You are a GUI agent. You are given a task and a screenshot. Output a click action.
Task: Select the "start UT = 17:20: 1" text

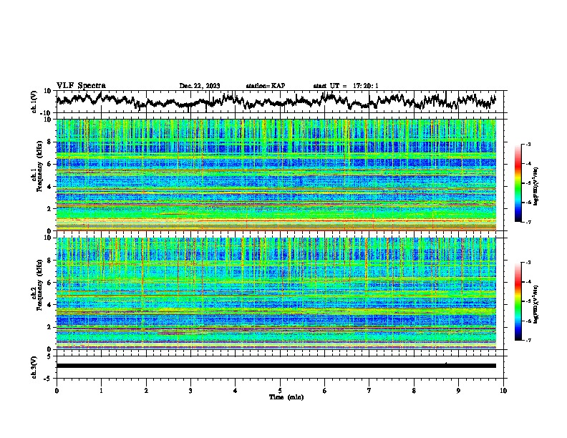tap(346, 86)
